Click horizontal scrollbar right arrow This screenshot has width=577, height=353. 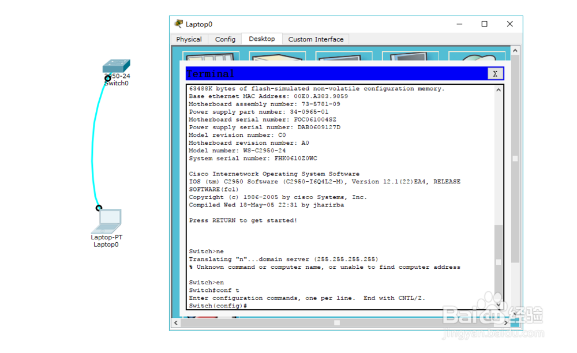[x=506, y=322]
